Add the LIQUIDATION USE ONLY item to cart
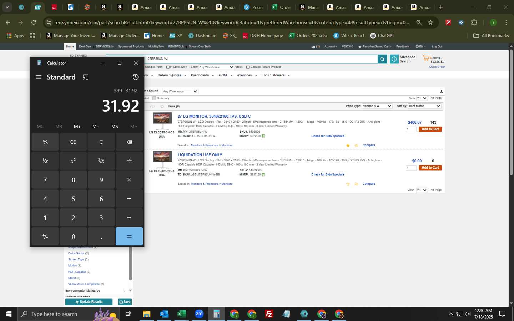Screen dimensions: 514x321 430,168
